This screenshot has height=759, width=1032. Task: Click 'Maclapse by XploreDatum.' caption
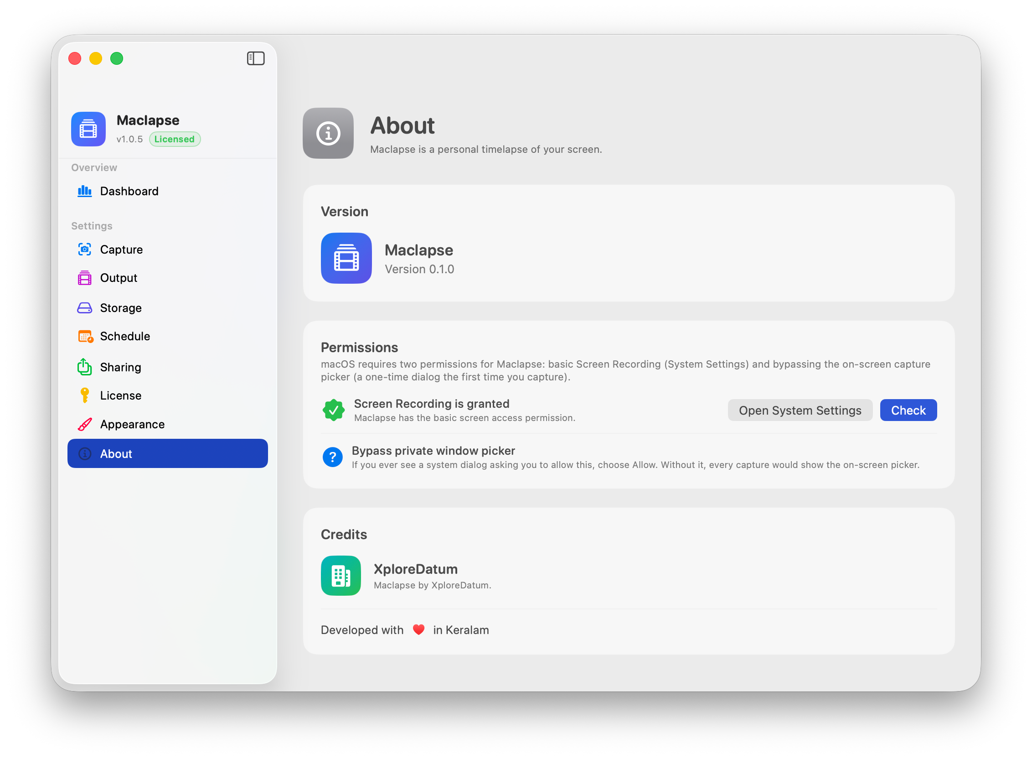(x=432, y=585)
